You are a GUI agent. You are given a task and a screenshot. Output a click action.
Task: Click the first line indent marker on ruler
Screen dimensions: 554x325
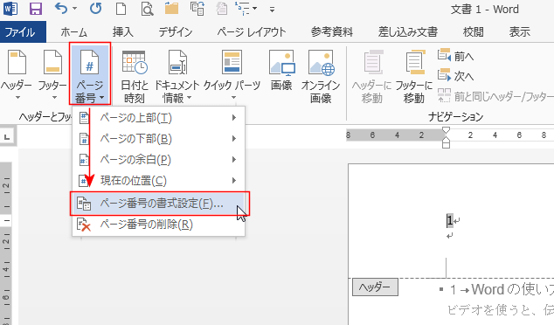tap(446, 130)
